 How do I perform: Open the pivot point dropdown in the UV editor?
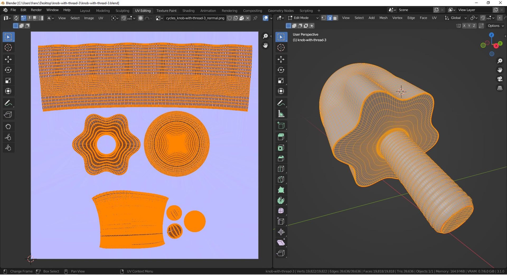click(x=114, y=18)
